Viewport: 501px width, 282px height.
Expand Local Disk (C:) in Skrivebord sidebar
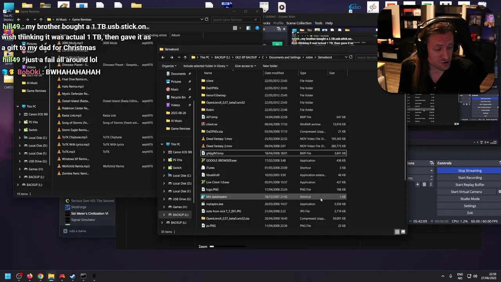(164, 175)
